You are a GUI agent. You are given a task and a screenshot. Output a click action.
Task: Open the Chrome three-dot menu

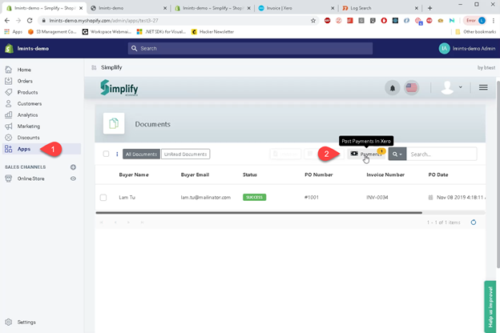pyautogui.click(x=494, y=20)
